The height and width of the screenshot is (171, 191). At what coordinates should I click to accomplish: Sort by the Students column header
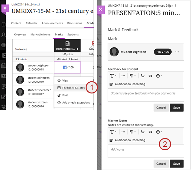(22, 49)
